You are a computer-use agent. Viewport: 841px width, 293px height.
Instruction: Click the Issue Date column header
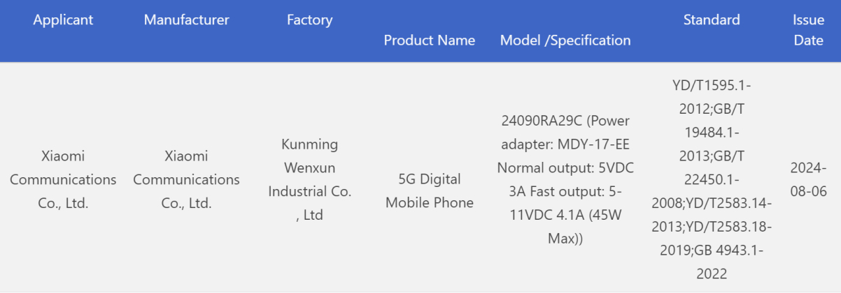[x=808, y=30]
